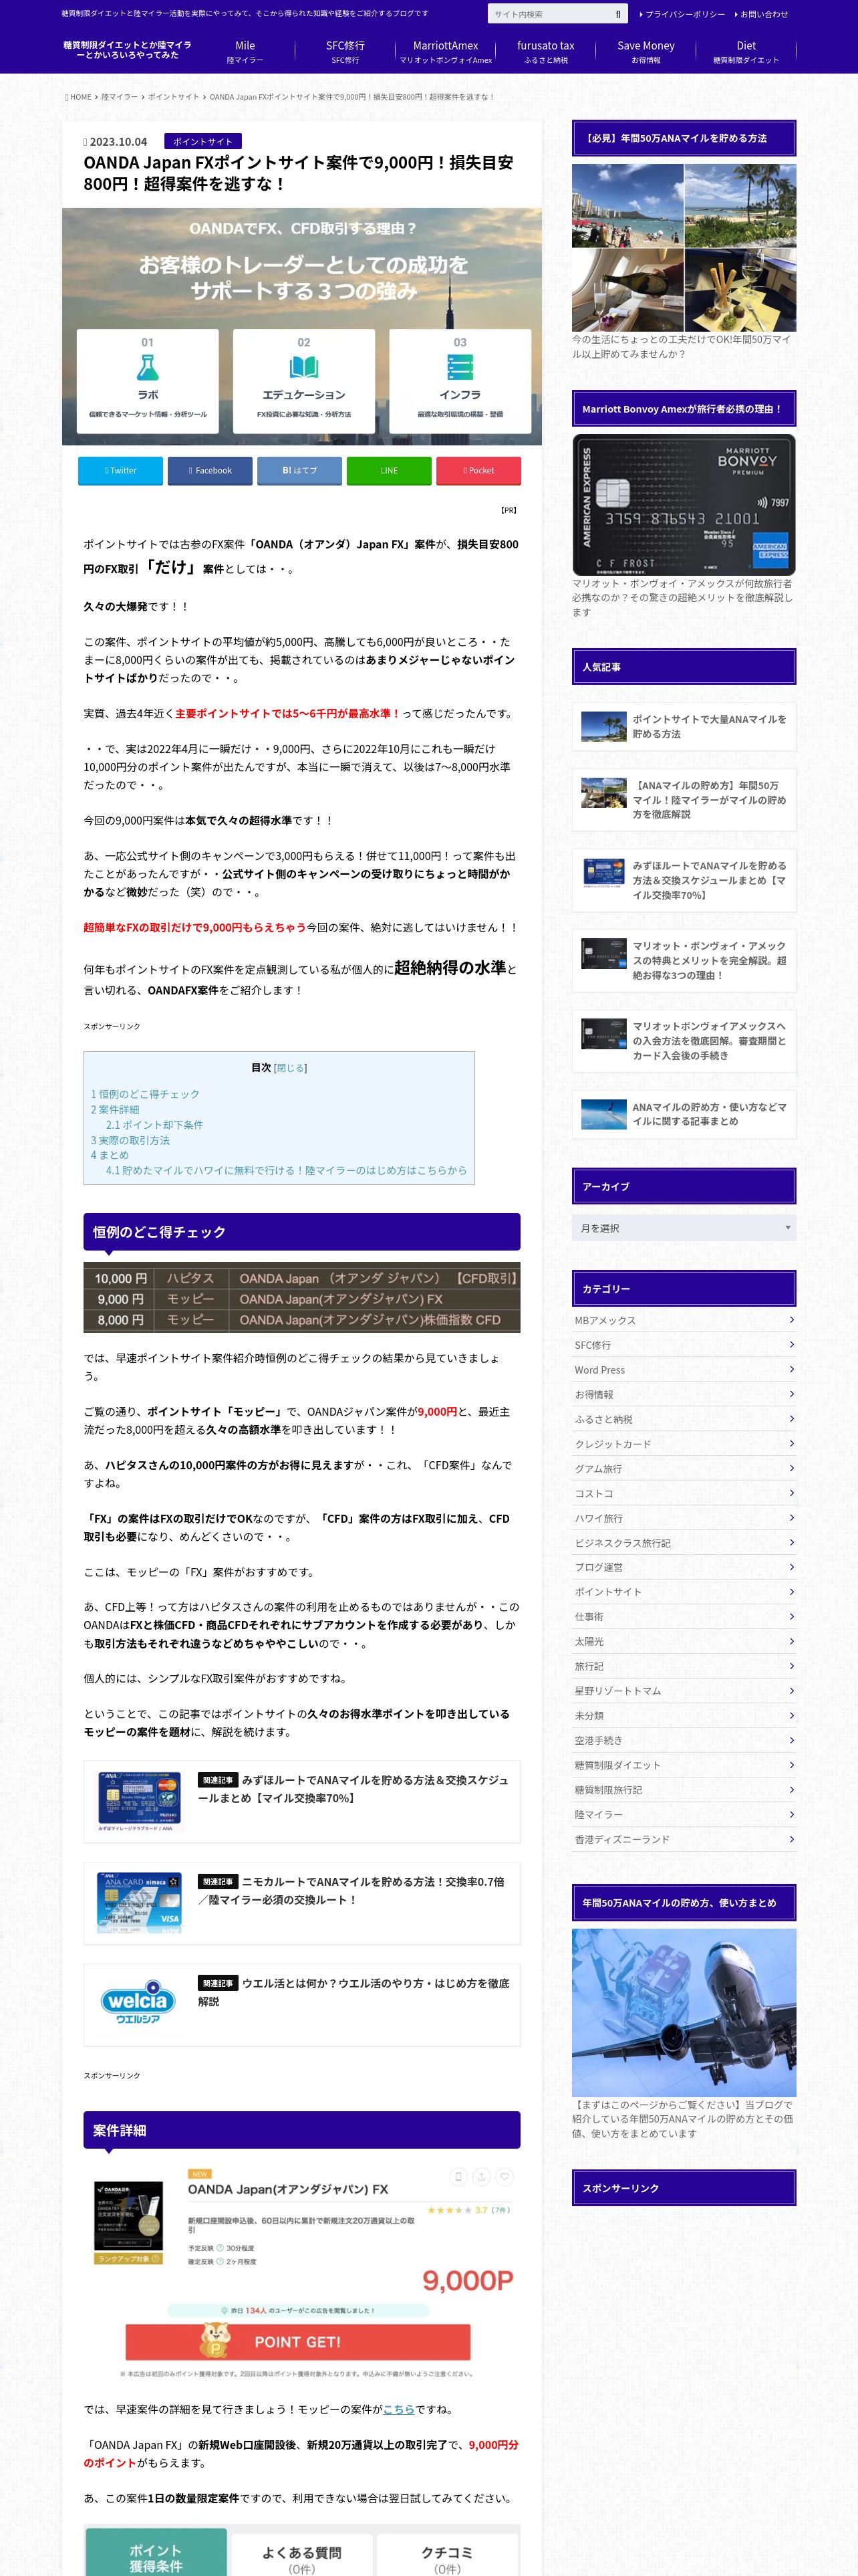Open the ANAマイルの貯め方・使い方 popular article

pos(683,1114)
